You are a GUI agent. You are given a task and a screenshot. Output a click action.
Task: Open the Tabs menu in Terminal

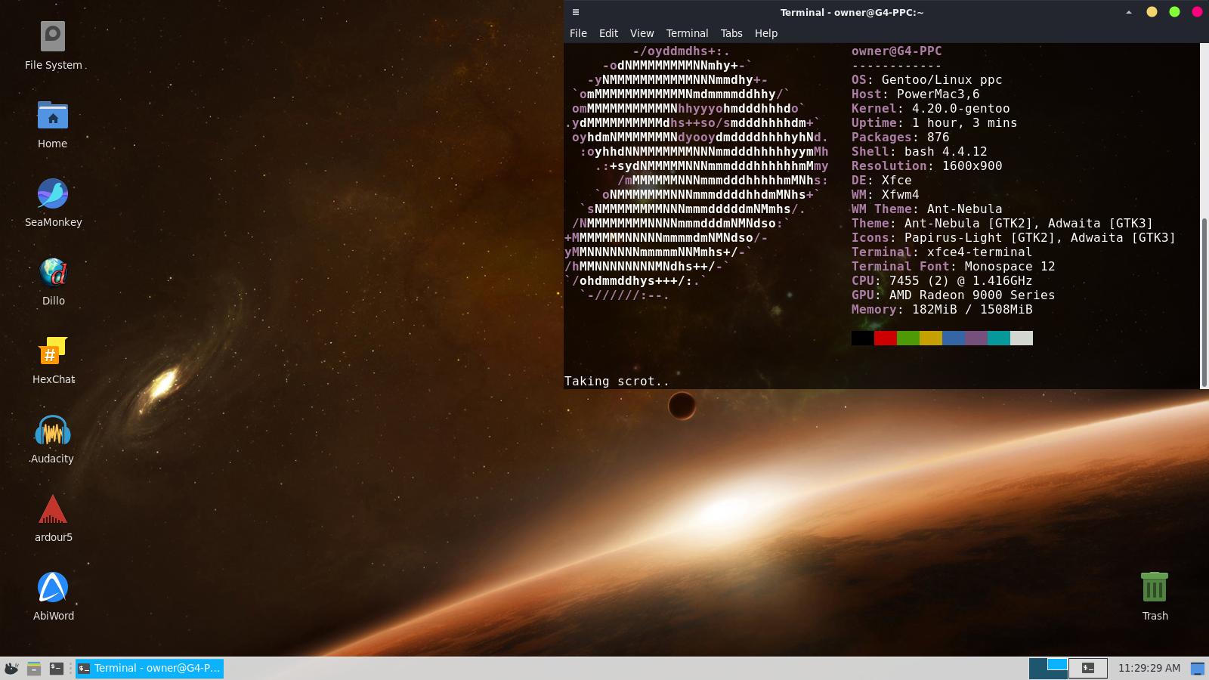pyautogui.click(x=731, y=33)
